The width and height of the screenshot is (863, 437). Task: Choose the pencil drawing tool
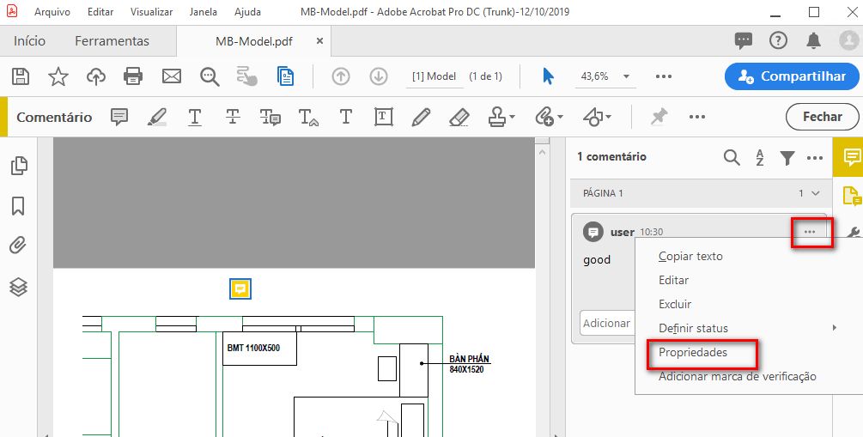click(x=420, y=117)
